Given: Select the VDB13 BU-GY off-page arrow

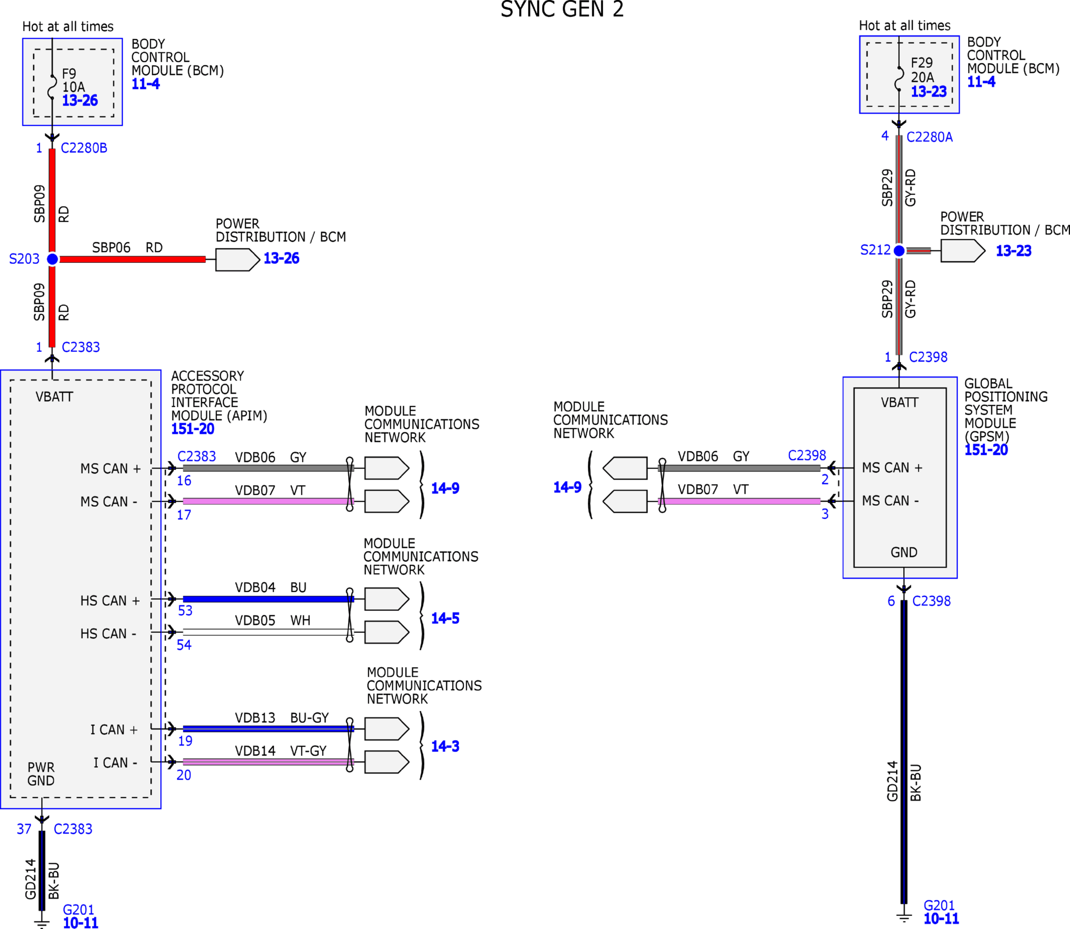Looking at the screenshot, I should click(387, 729).
